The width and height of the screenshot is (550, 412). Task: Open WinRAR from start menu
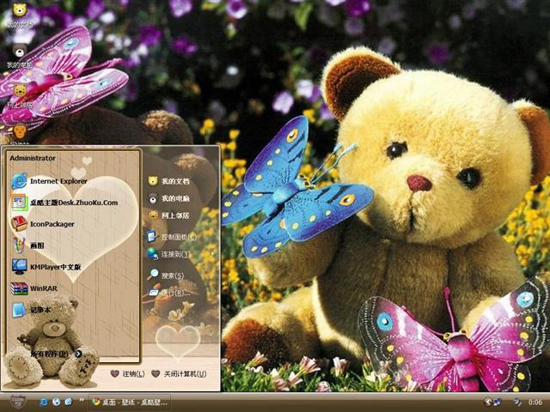[x=34, y=288]
